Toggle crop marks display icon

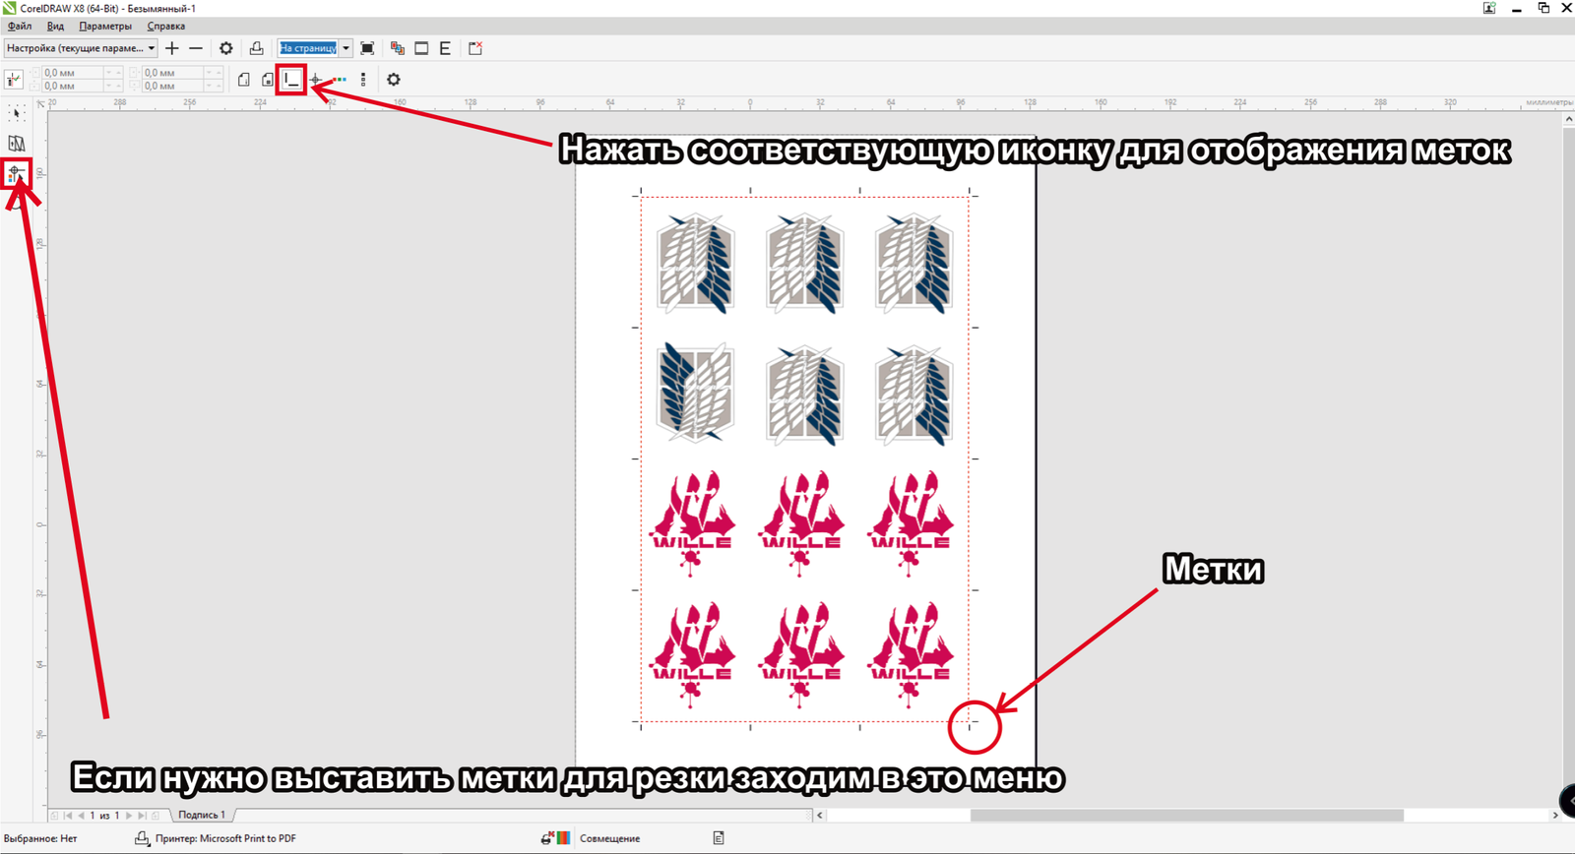coord(291,80)
